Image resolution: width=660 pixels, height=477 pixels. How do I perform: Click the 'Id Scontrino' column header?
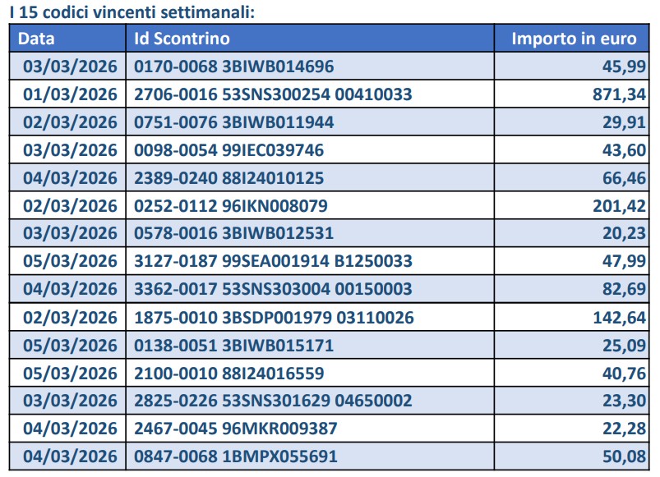click(182, 39)
